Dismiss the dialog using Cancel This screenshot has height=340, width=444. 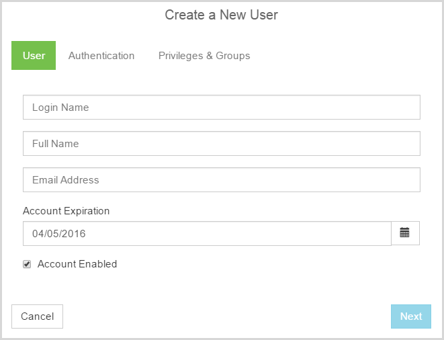point(37,316)
